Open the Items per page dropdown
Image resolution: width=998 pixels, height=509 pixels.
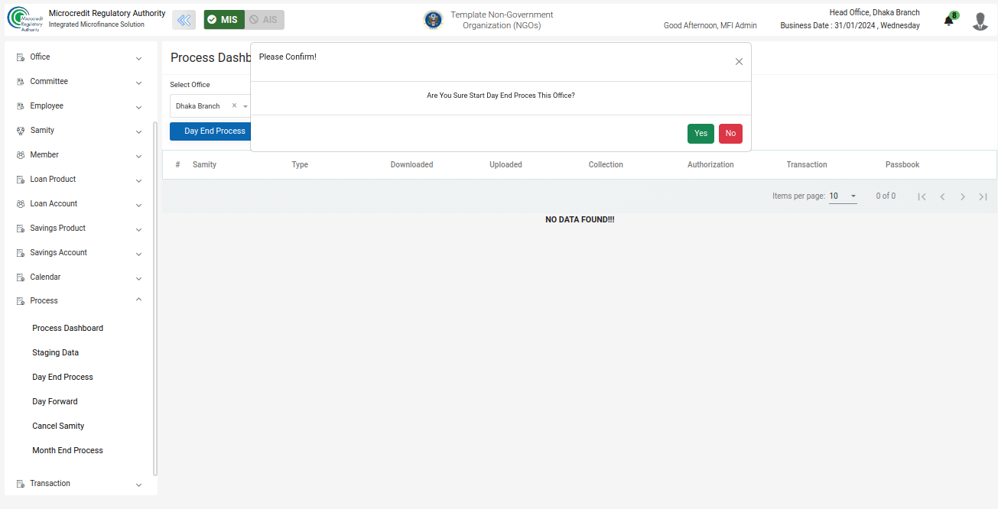click(x=843, y=196)
